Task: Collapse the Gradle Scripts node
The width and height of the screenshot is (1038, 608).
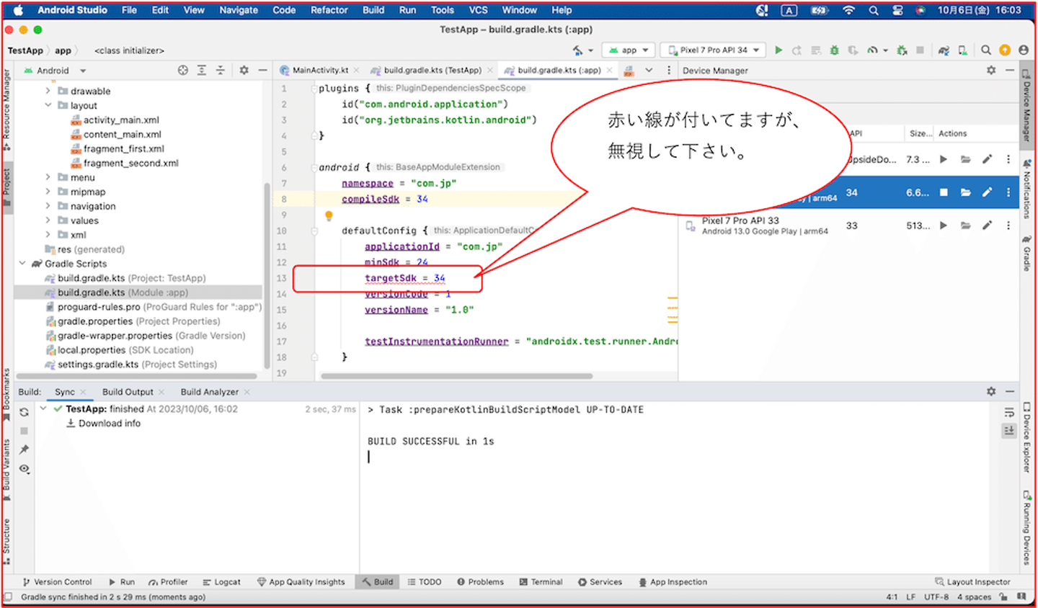Action: point(23,264)
